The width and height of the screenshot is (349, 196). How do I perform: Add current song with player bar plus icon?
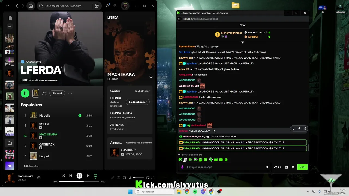point(39,178)
